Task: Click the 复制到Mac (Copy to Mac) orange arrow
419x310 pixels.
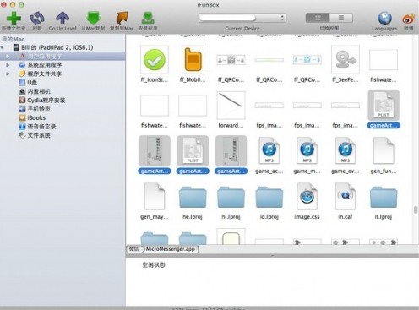Action: 122,19
